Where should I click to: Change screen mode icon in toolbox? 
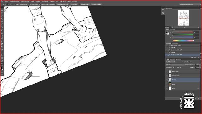pyautogui.click(x=2, y=75)
